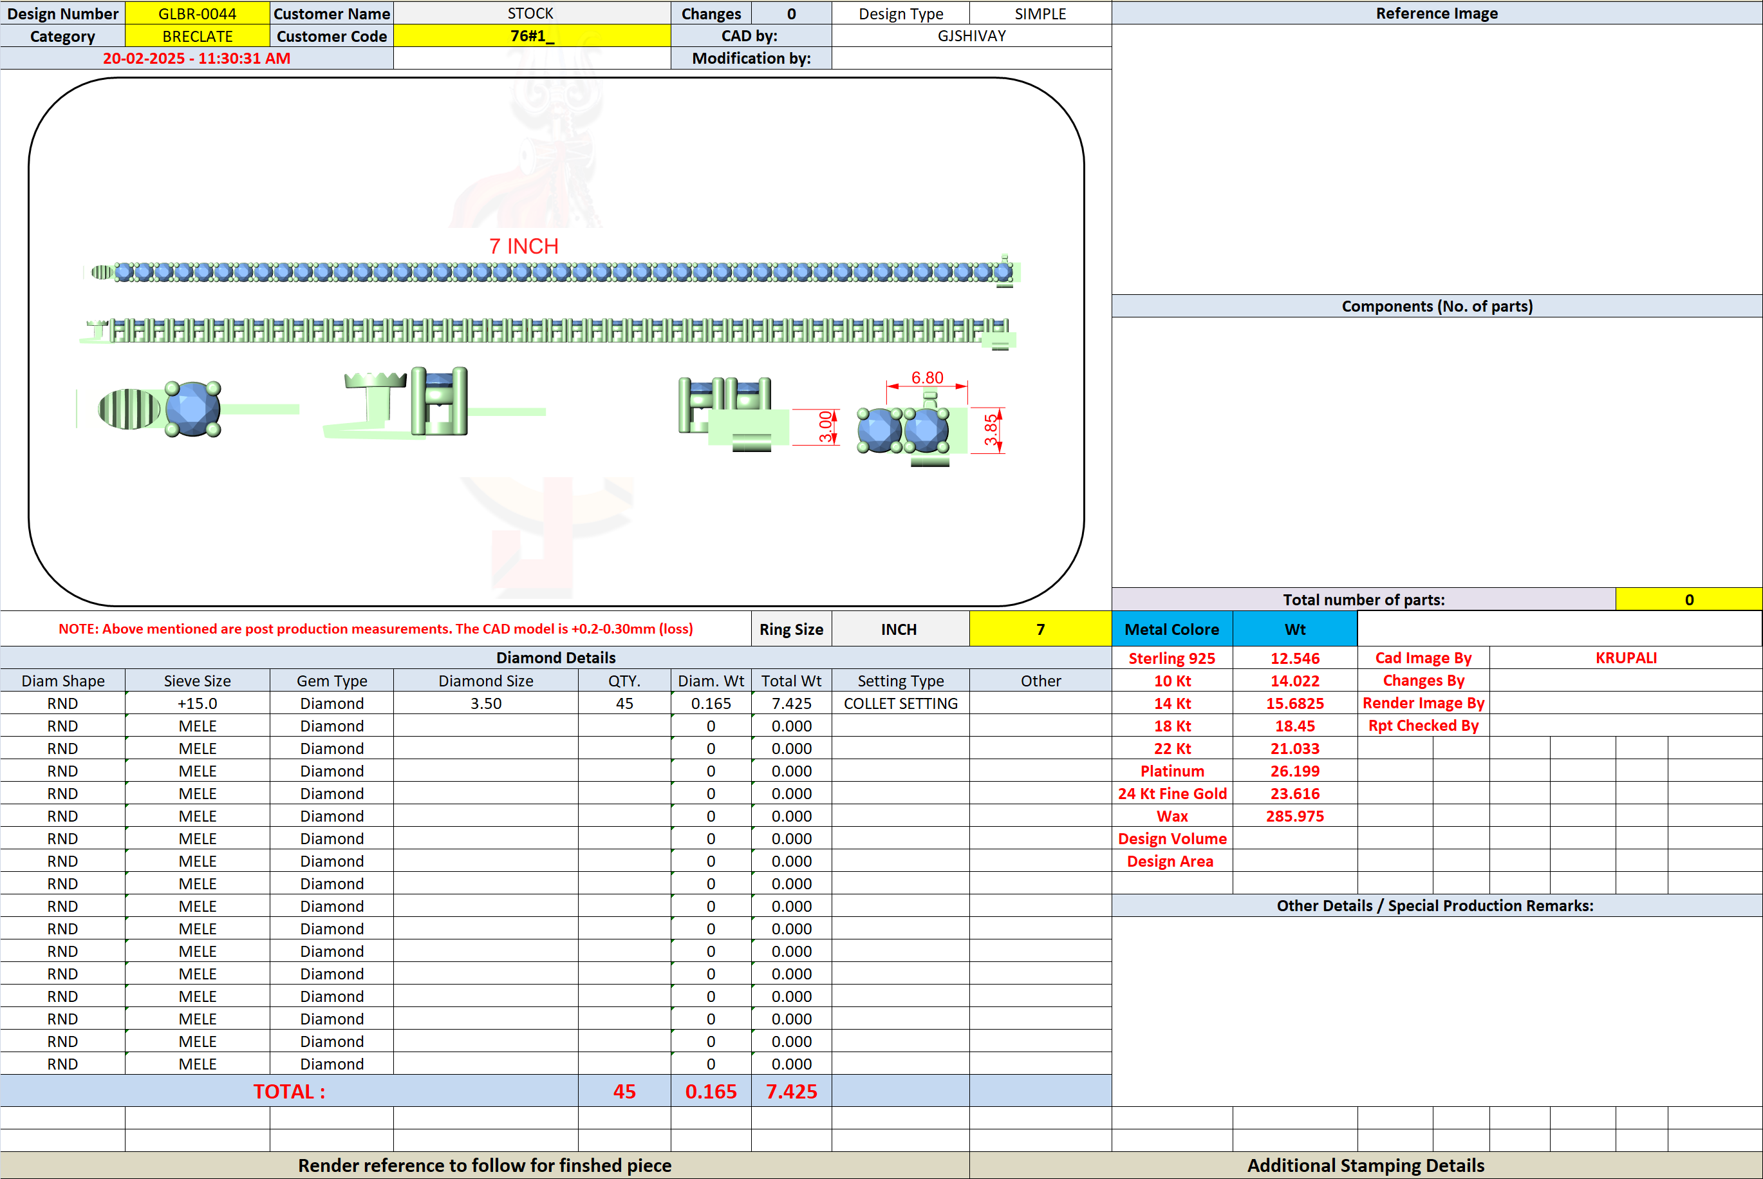Image resolution: width=1763 pixels, height=1179 pixels.
Task: Select the design number GLBR-0044 cell
Action: pos(197,14)
